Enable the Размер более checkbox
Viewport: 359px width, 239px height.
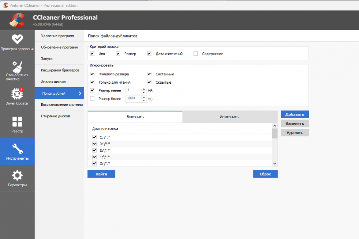point(92,99)
